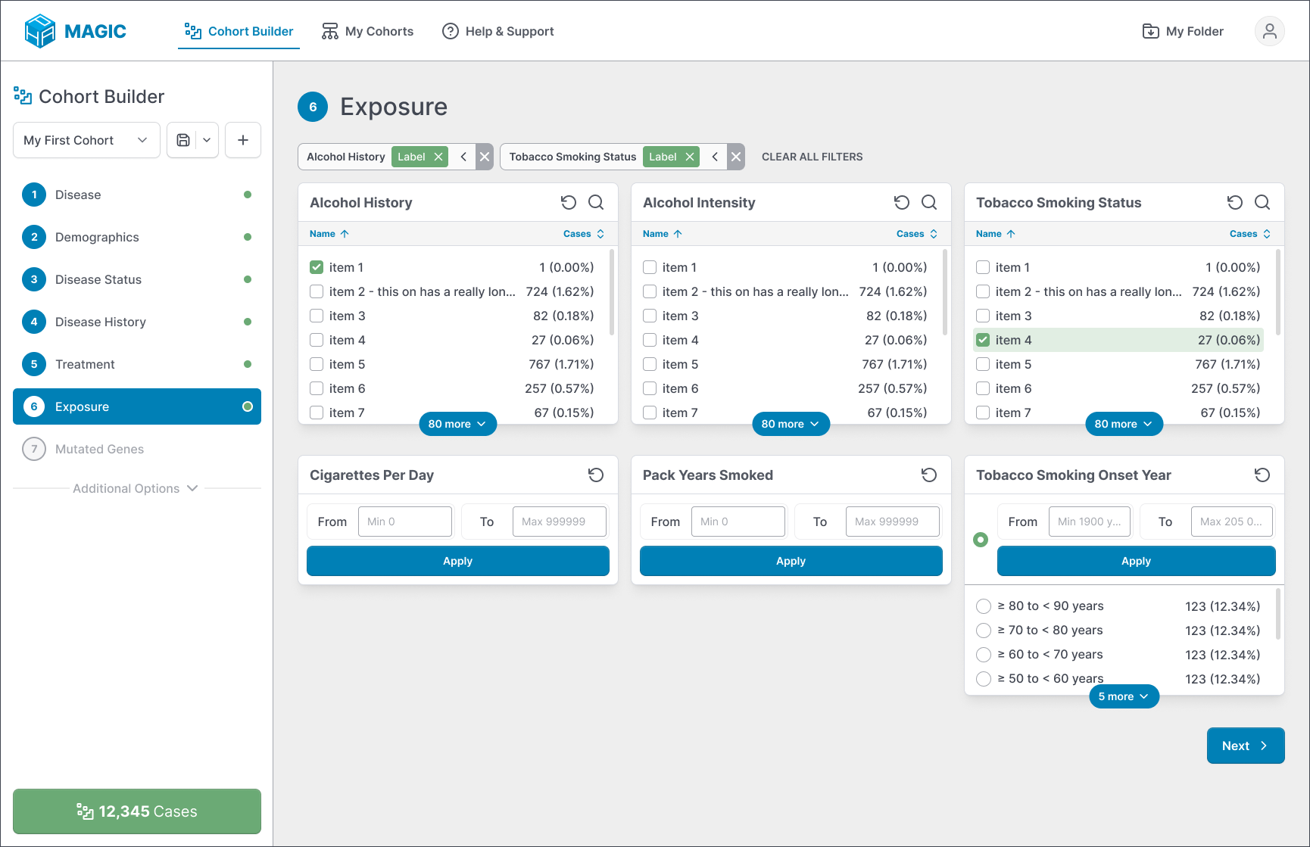This screenshot has width=1310, height=847.
Task: Reset the Alcohol History card
Action: (569, 202)
